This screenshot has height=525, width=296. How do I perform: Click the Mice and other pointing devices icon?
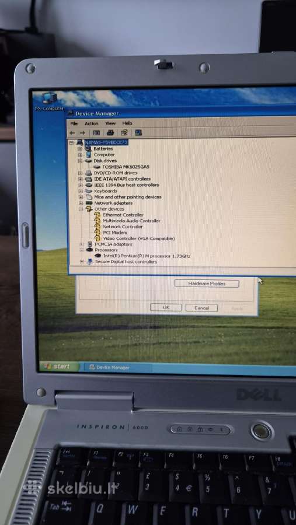89,197
